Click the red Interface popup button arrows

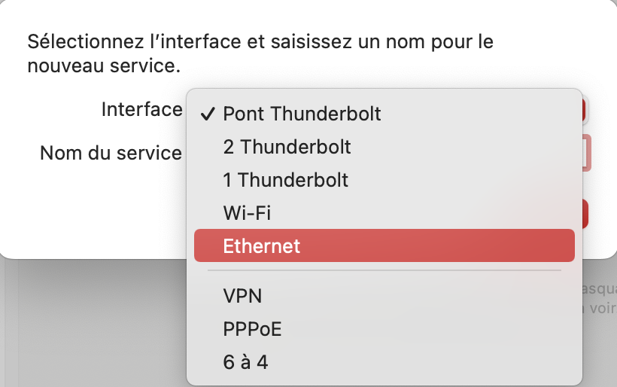point(585,111)
